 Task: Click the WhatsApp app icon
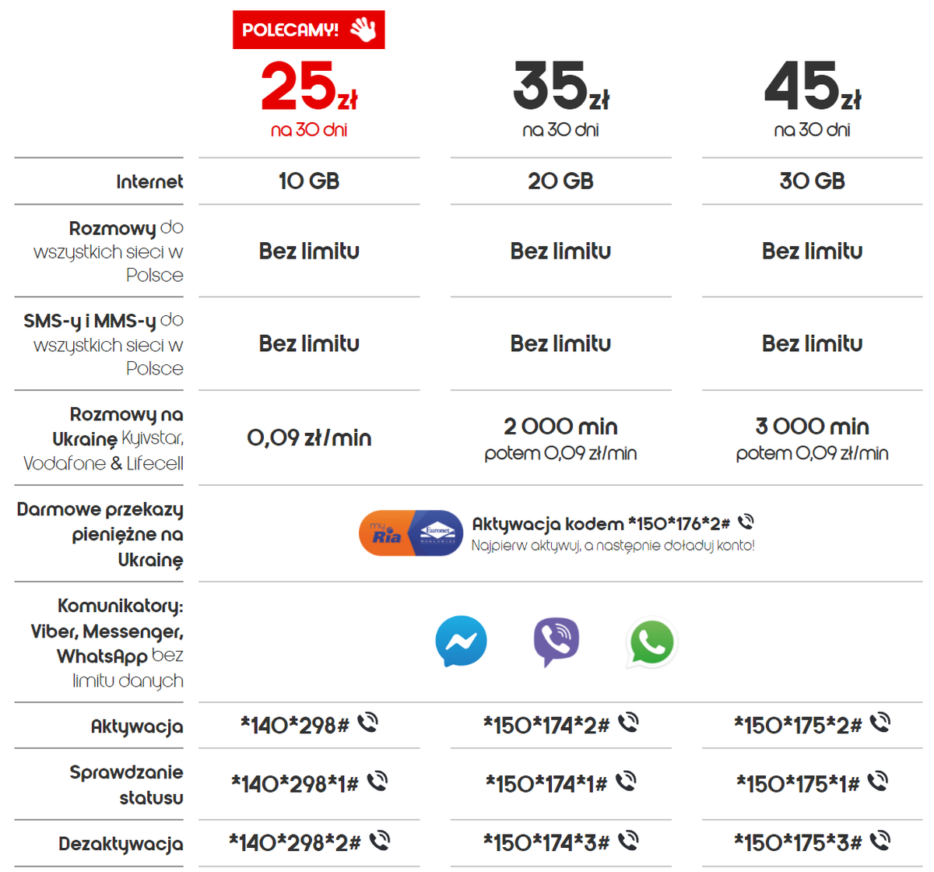click(x=651, y=642)
